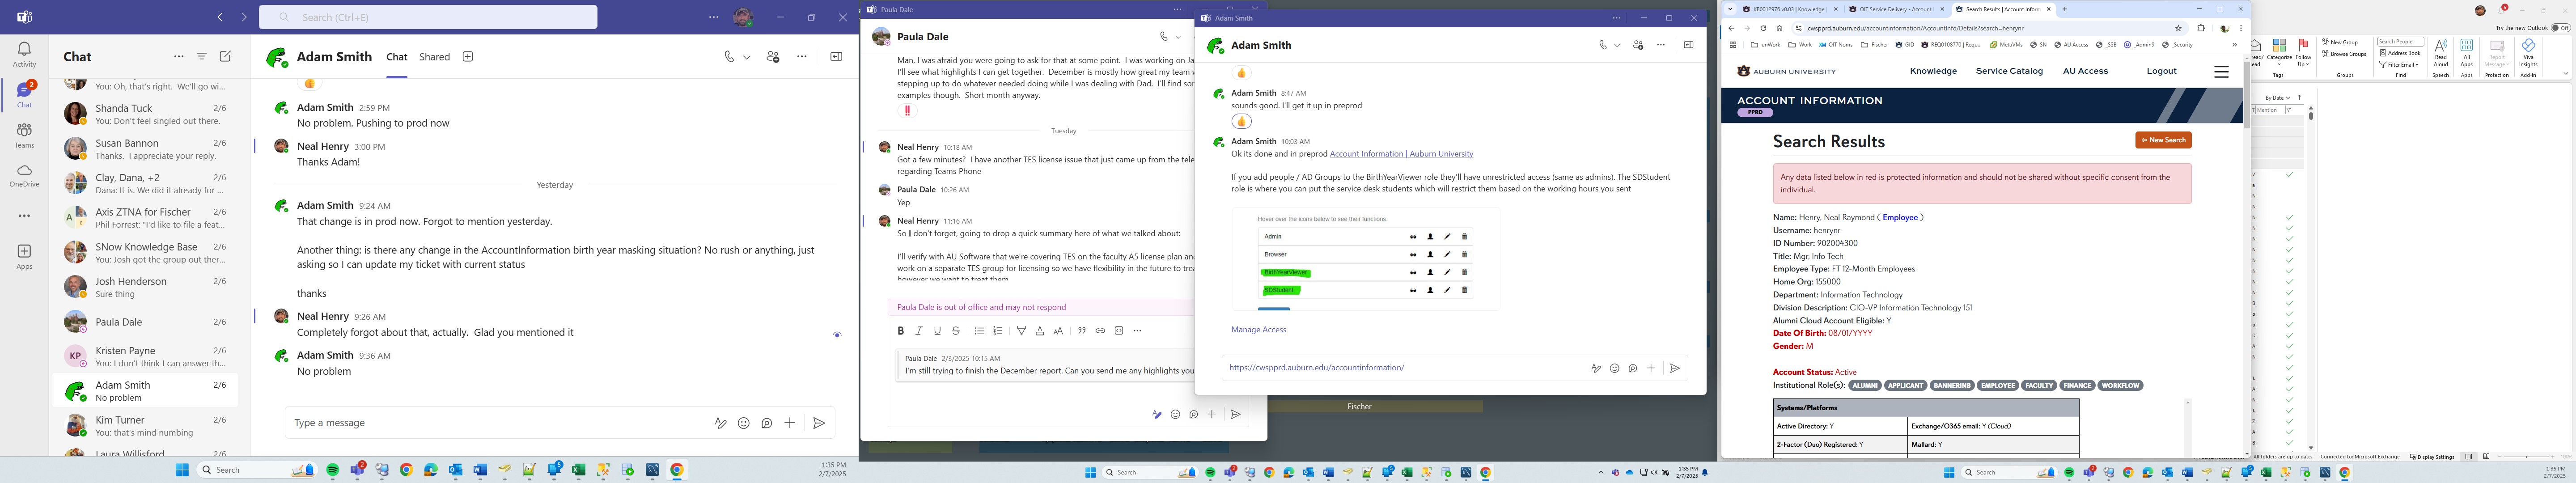
Task: Insert a link in Paula Dale composer
Action: 1100,331
